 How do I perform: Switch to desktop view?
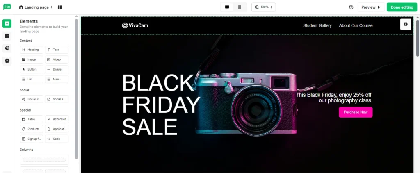227,7
